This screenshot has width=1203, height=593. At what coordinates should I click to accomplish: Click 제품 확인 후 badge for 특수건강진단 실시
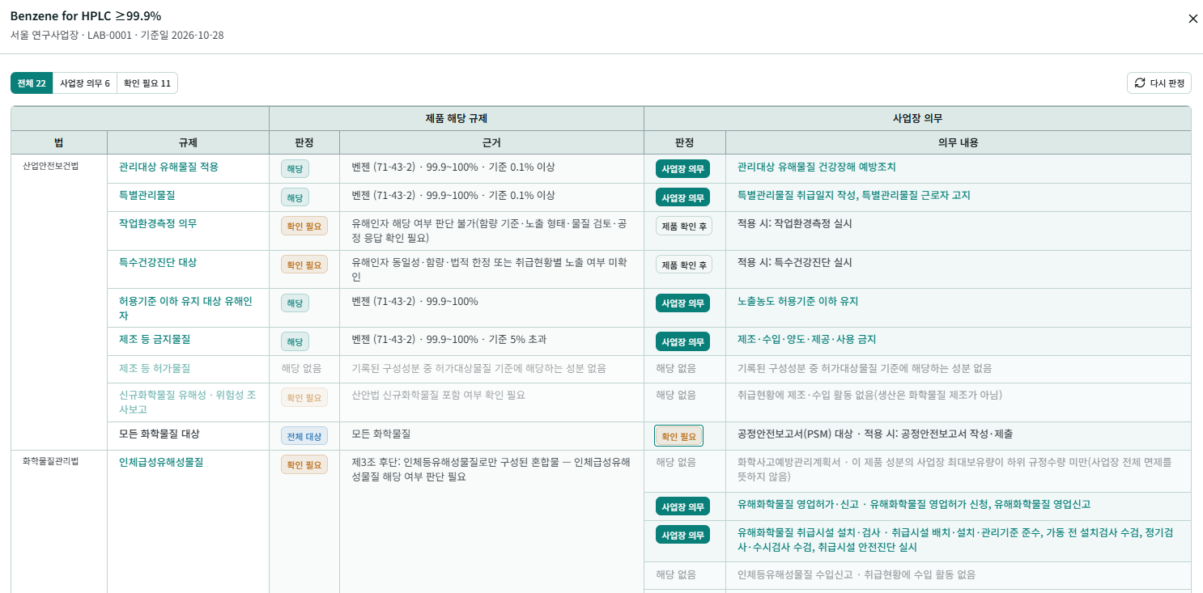pyautogui.click(x=684, y=265)
